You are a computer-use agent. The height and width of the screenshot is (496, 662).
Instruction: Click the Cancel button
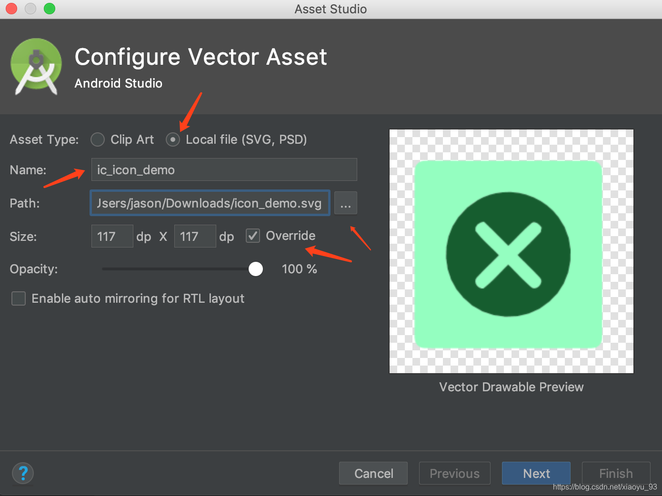(373, 473)
